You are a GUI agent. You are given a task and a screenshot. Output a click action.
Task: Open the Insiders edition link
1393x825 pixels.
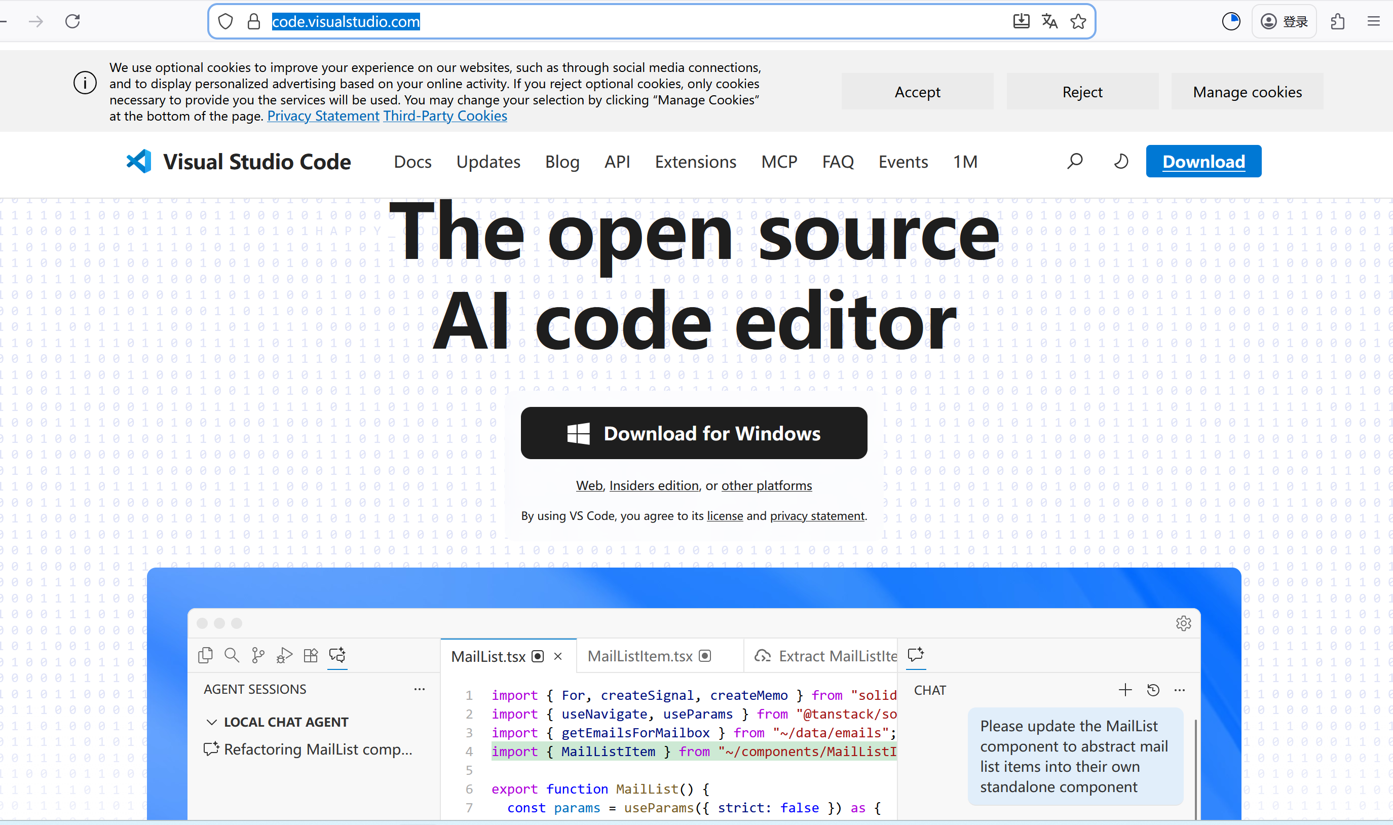click(x=654, y=485)
